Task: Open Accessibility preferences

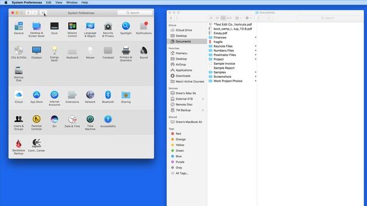Action: pos(108,121)
